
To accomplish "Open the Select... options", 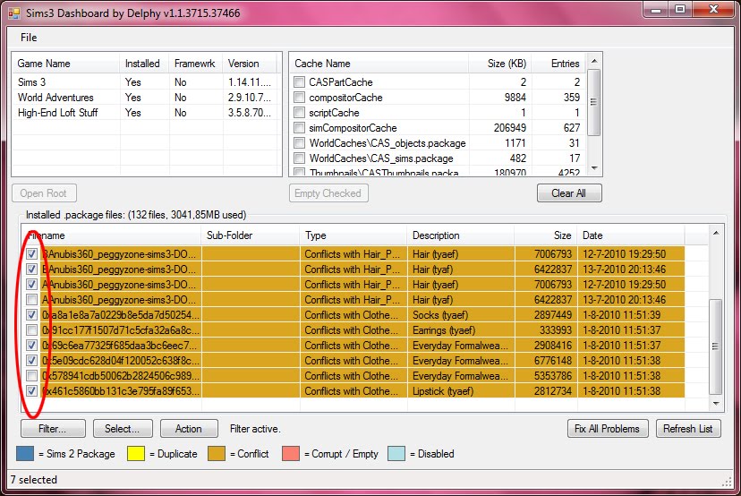I will pos(123,428).
